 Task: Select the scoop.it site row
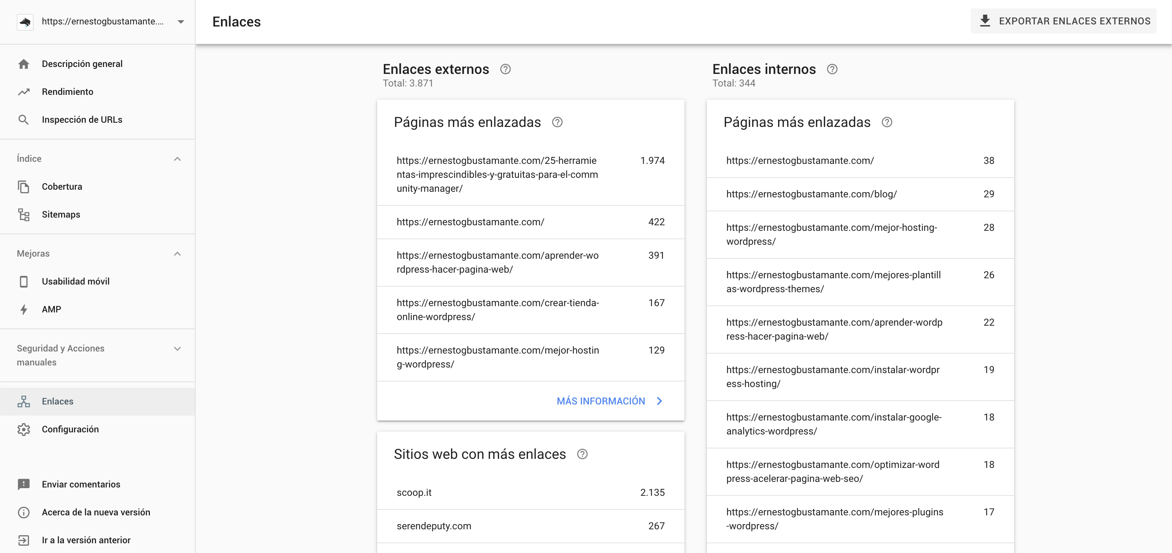point(530,493)
